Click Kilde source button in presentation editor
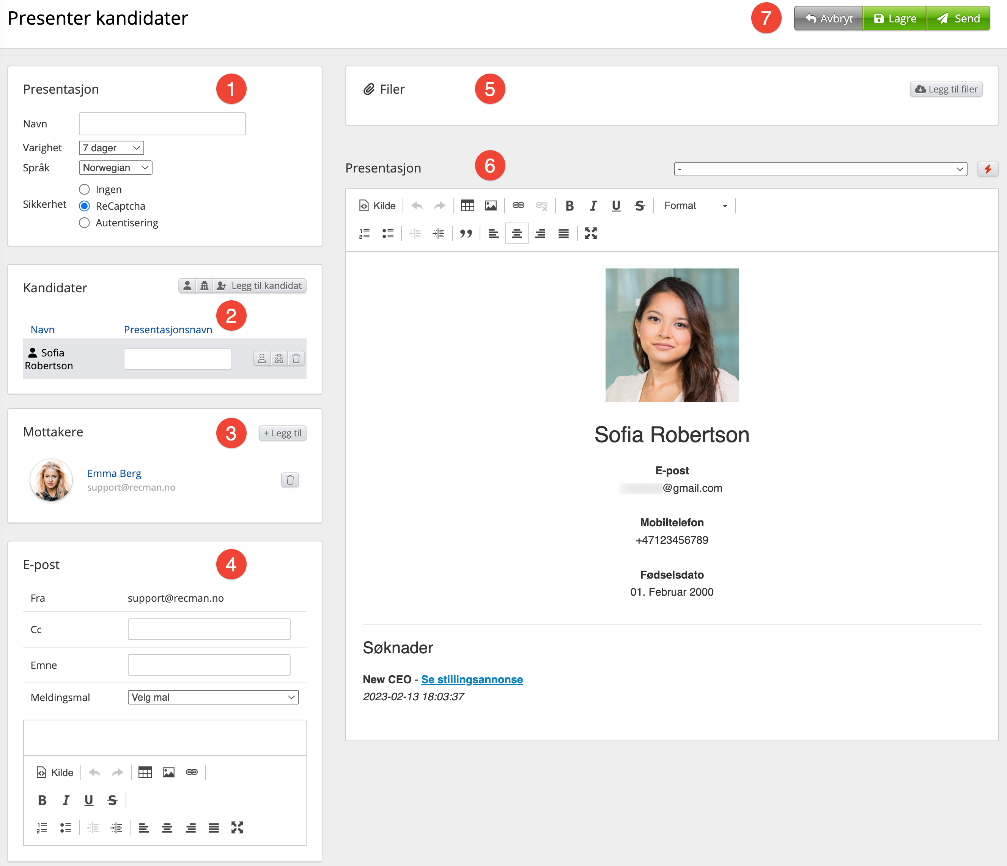The width and height of the screenshot is (1007, 866). [377, 206]
